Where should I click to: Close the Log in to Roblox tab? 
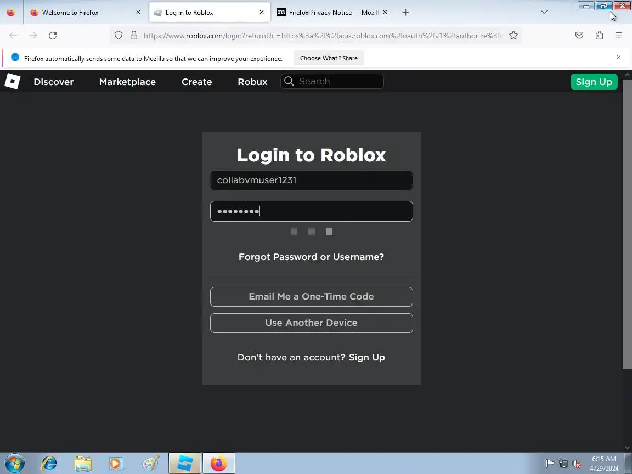pos(262,13)
